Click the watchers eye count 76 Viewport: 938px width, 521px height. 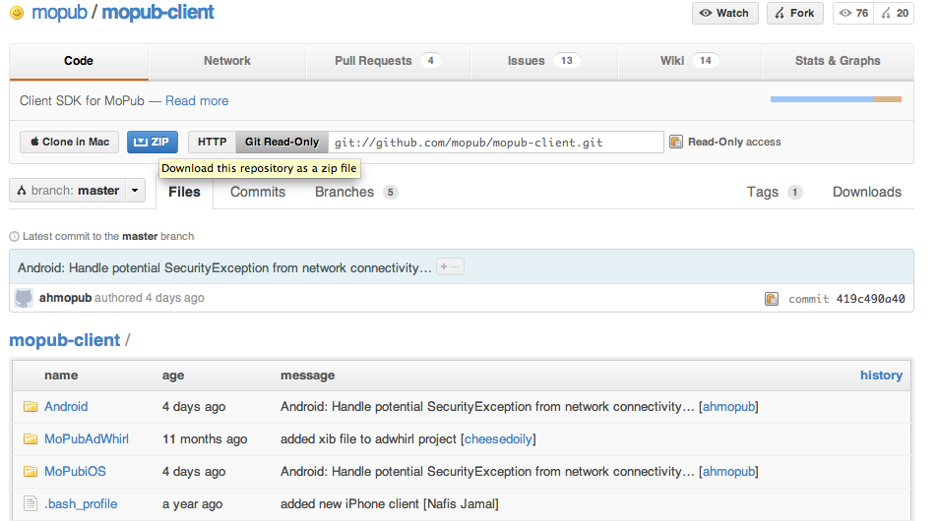coord(853,13)
